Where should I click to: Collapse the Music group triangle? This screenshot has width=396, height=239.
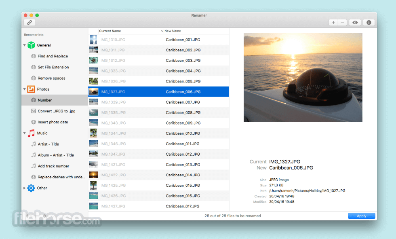click(25, 133)
